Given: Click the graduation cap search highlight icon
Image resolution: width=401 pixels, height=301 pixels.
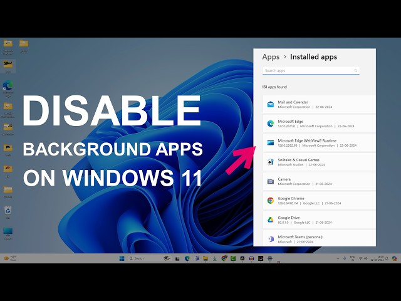Looking at the screenshot, I should 167,258.
